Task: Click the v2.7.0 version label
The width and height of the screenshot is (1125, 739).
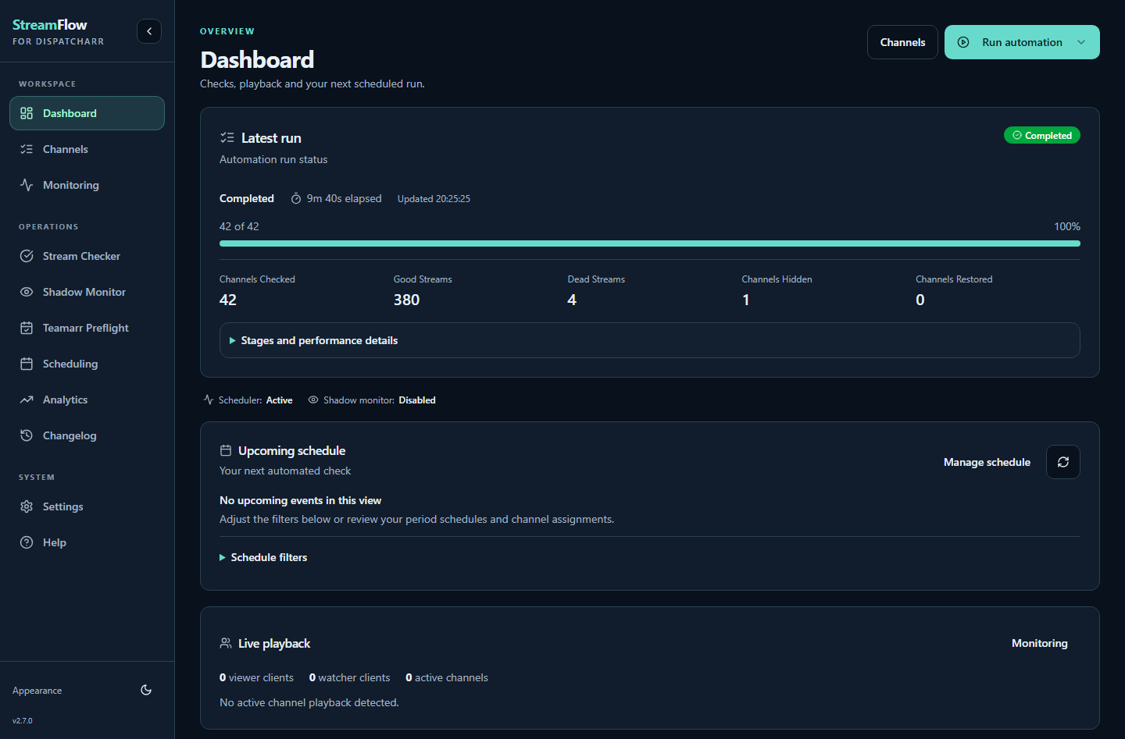Action: (x=23, y=720)
